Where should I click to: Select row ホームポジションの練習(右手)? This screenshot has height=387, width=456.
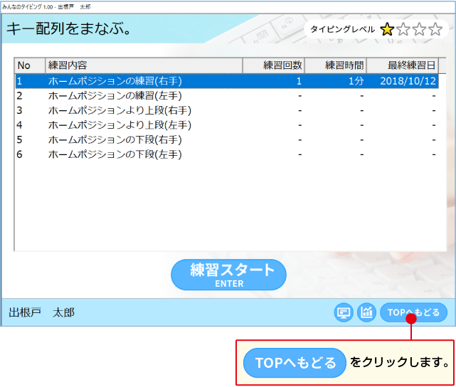(x=227, y=81)
